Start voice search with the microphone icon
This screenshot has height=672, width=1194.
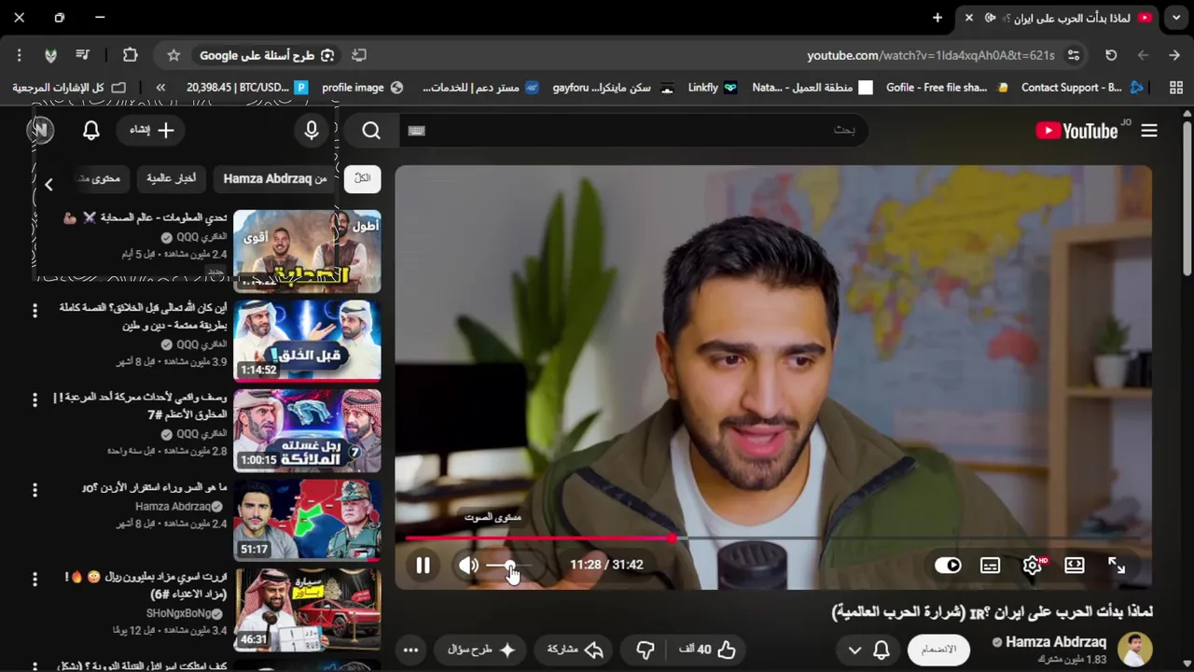click(312, 131)
